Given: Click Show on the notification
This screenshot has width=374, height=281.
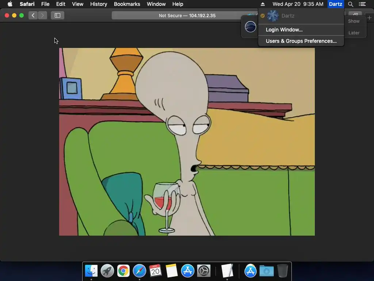Looking at the screenshot, I should pos(354,21).
